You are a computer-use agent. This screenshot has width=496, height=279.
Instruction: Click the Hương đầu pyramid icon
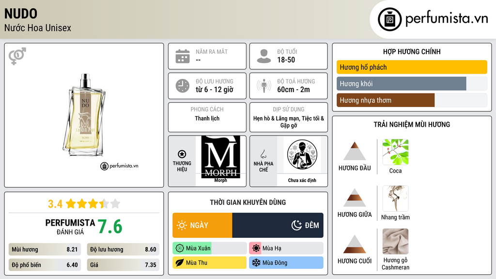(355, 151)
